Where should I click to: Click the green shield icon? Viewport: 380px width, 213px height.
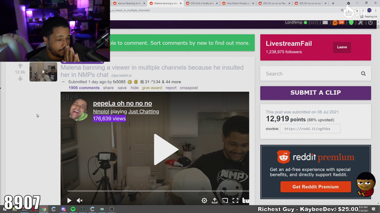coord(351,22)
